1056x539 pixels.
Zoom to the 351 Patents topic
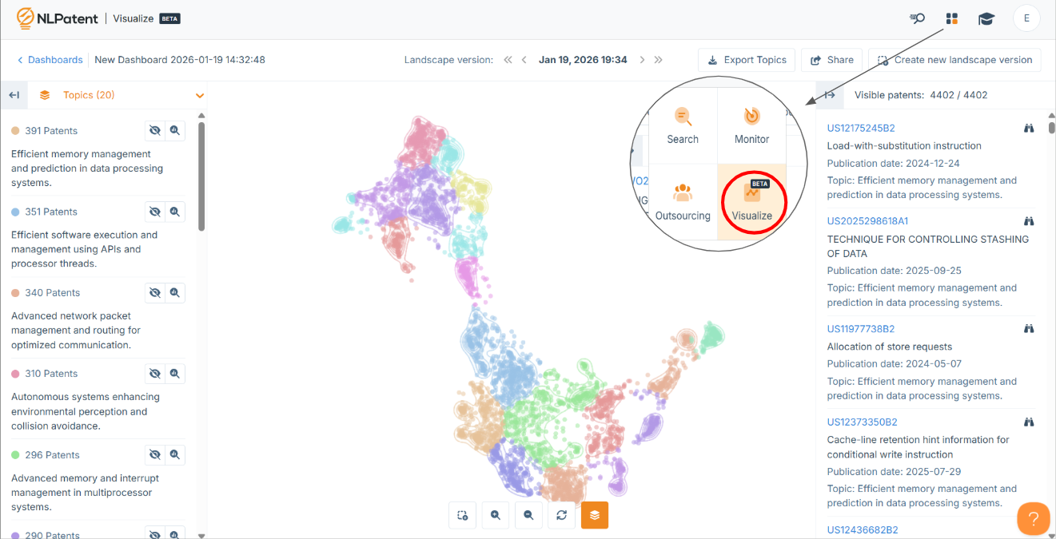(175, 212)
